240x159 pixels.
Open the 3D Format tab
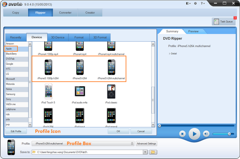[x=100, y=37]
